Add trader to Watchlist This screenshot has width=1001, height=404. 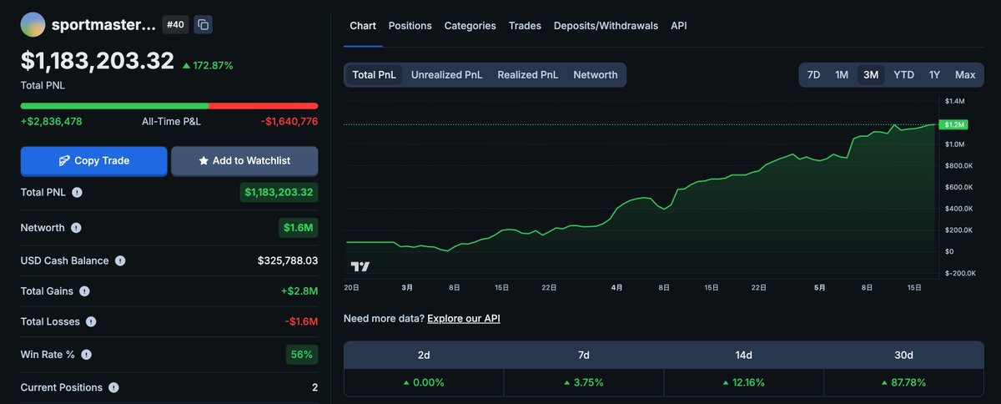pos(244,161)
